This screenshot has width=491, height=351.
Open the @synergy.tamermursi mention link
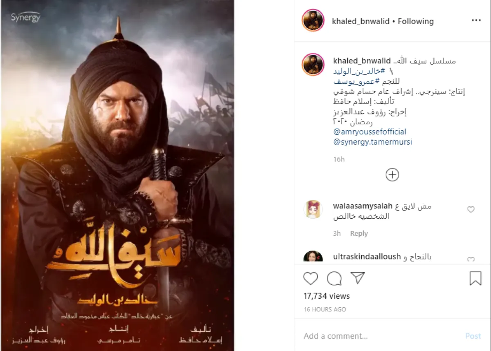point(373,142)
